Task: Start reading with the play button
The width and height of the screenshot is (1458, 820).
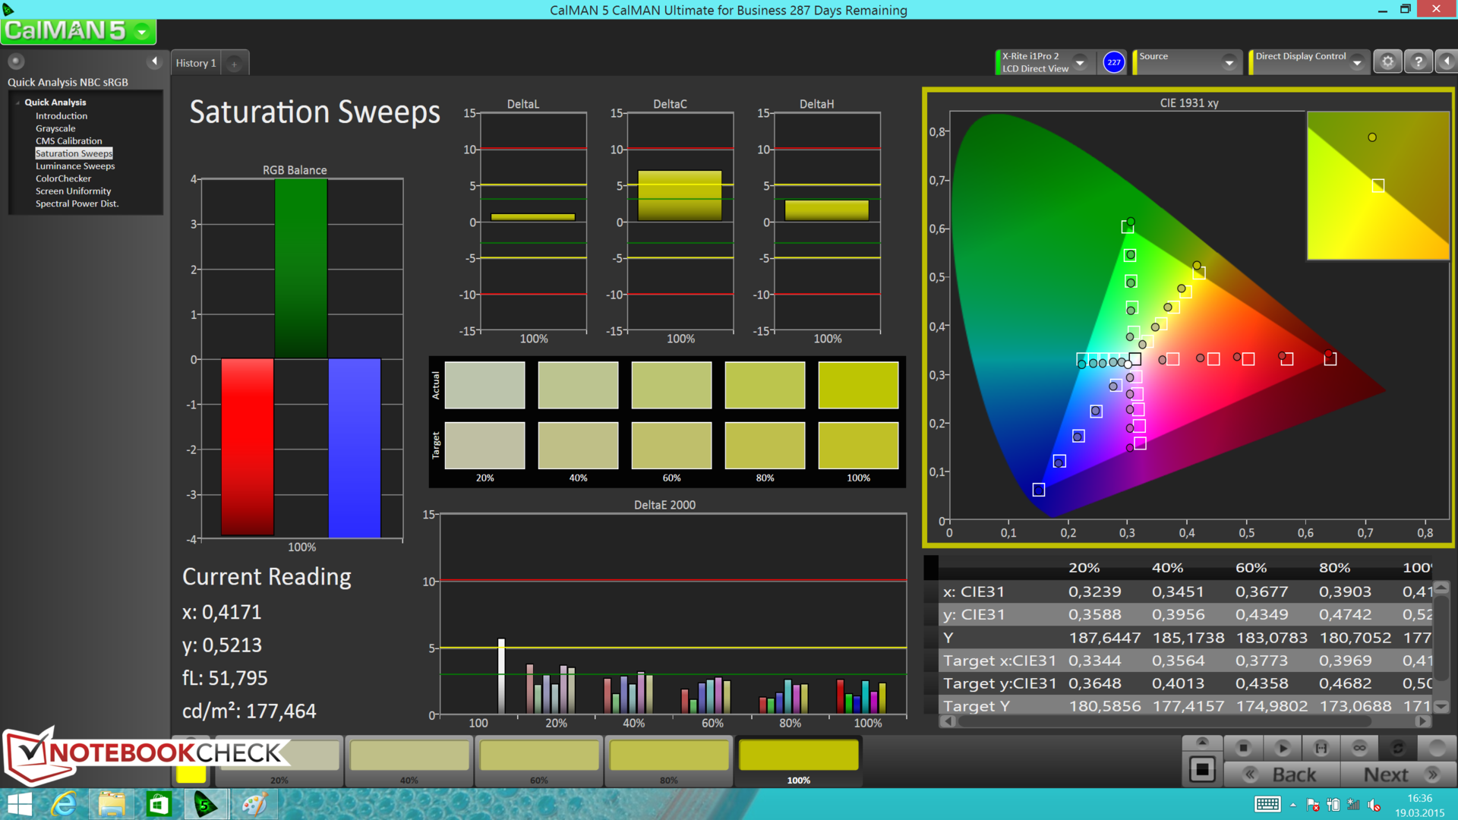Action: click(1283, 748)
